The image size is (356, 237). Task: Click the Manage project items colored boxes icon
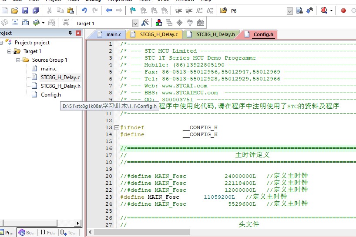(x=159, y=23)
